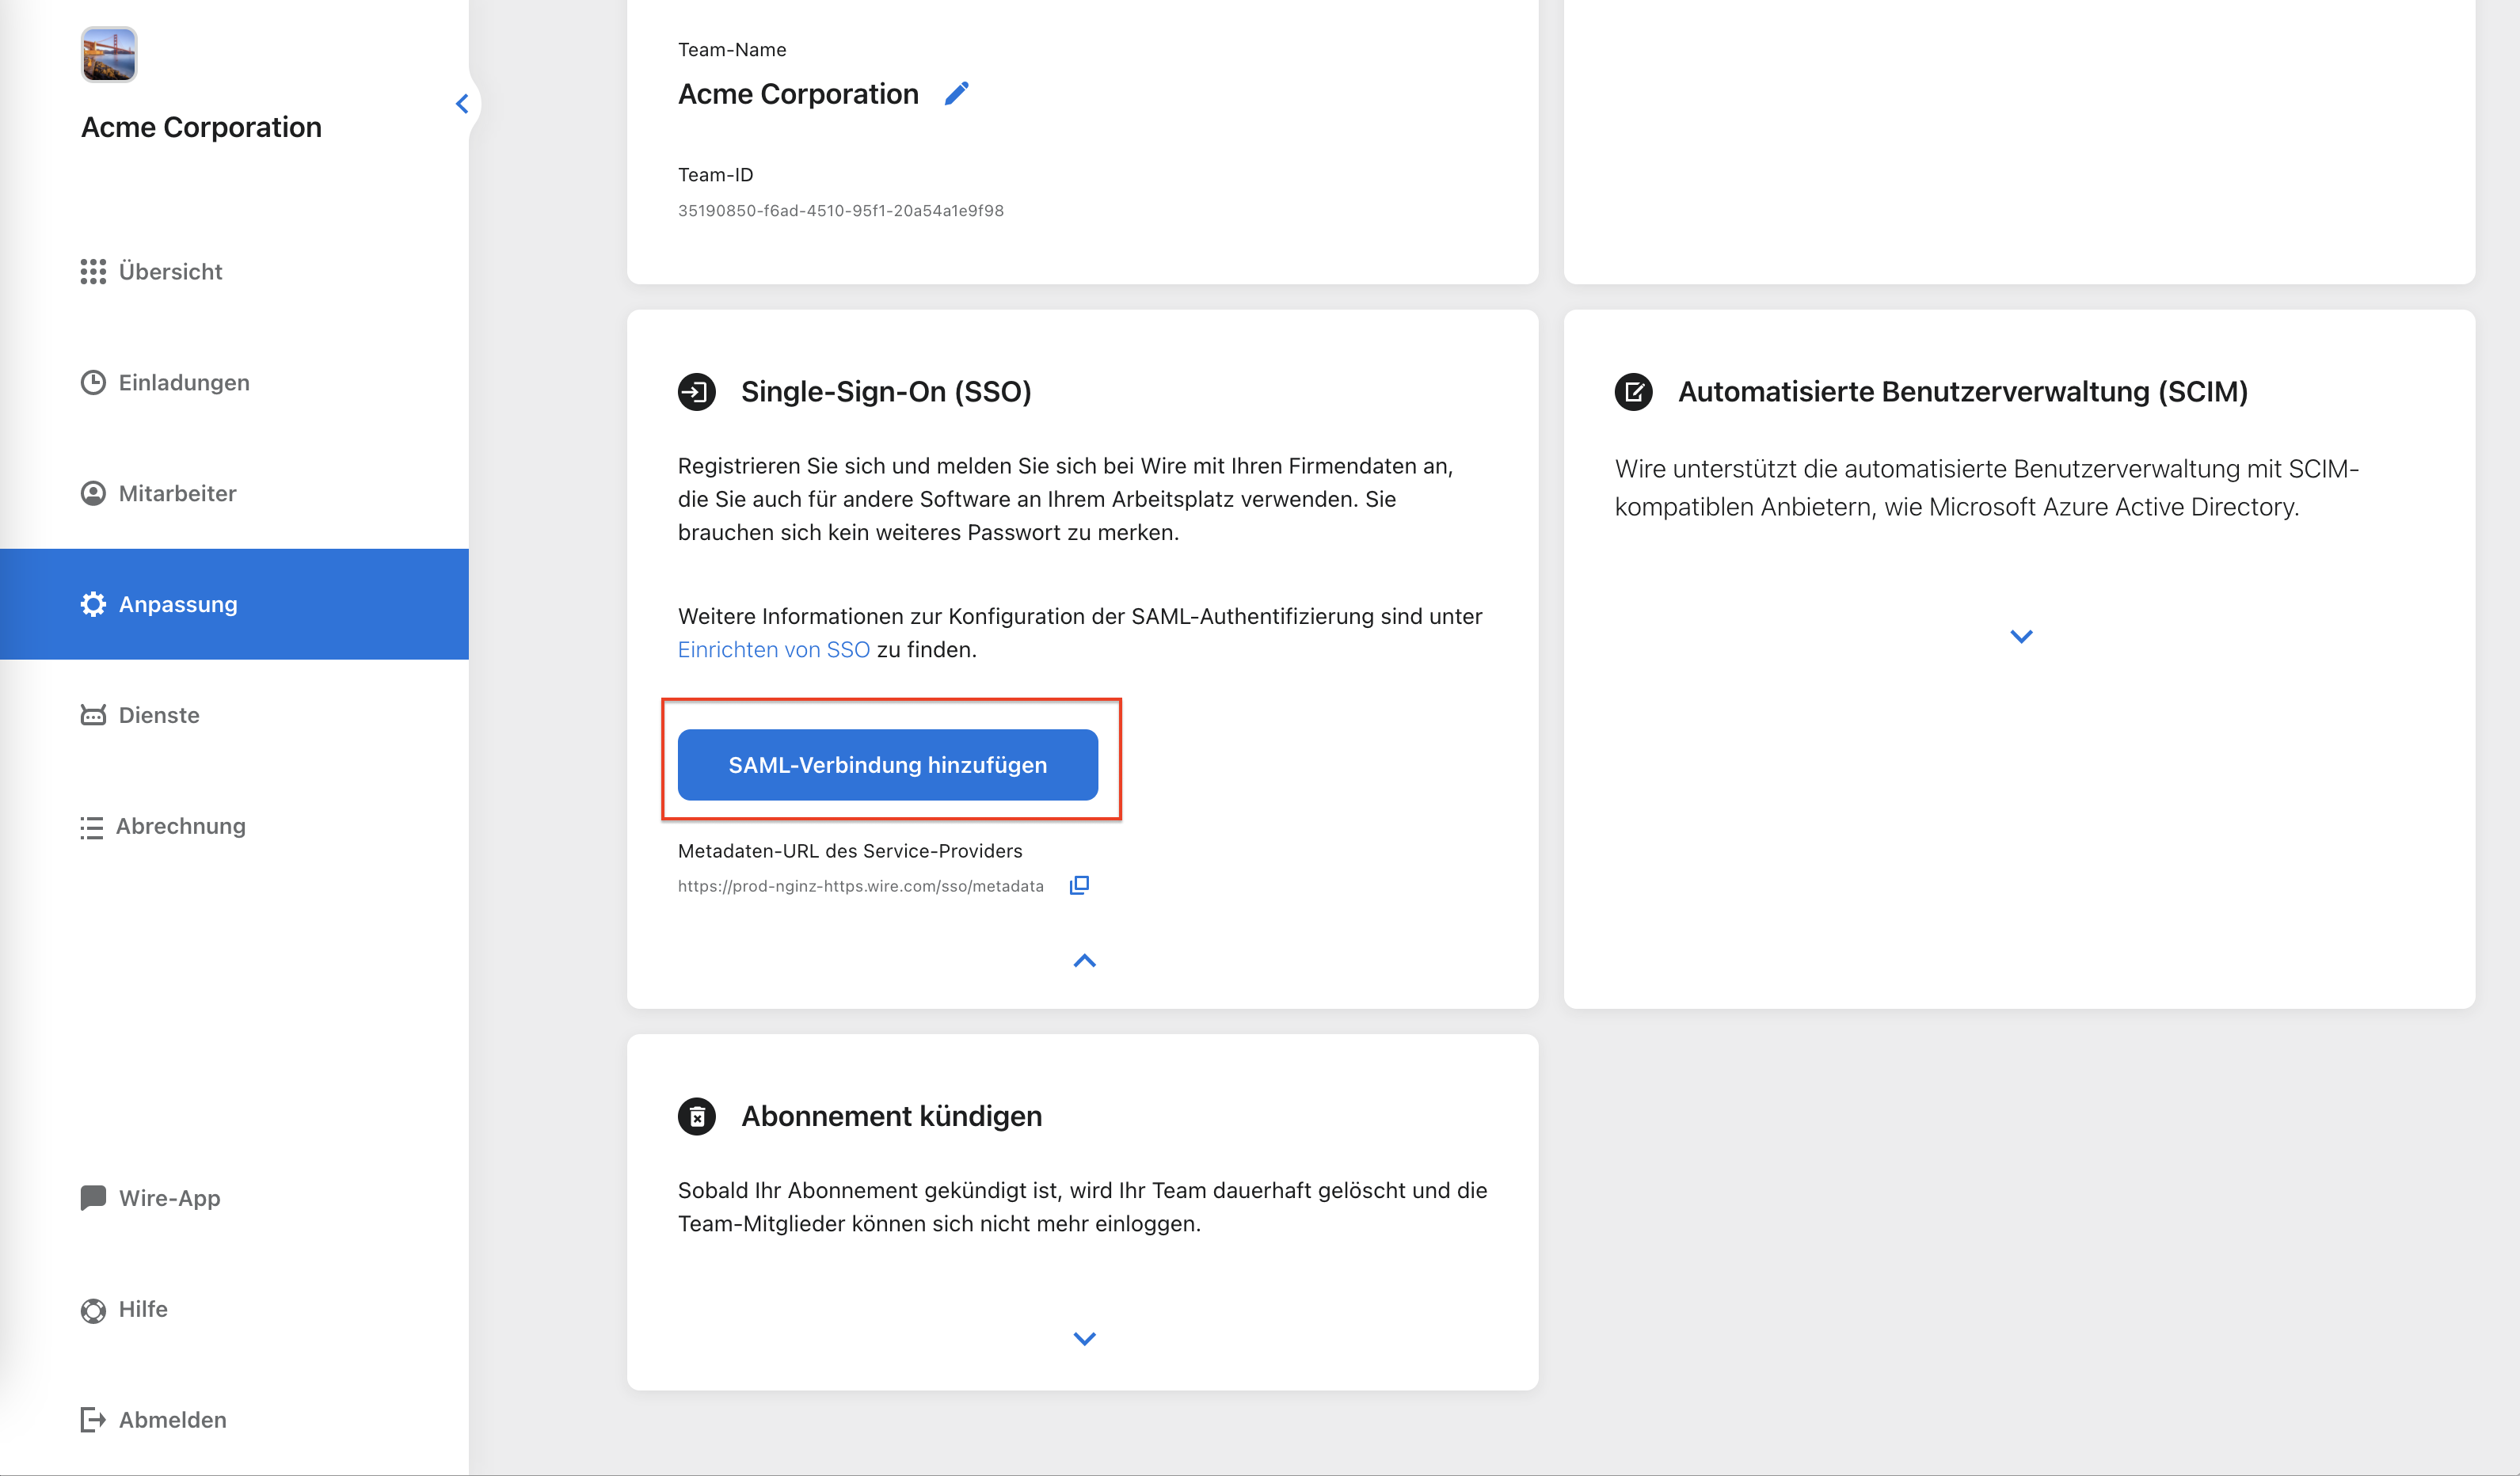Screen dimensions: 2520x1476
Task: Click the metadata URL text
Action: (x=861, y=886)
